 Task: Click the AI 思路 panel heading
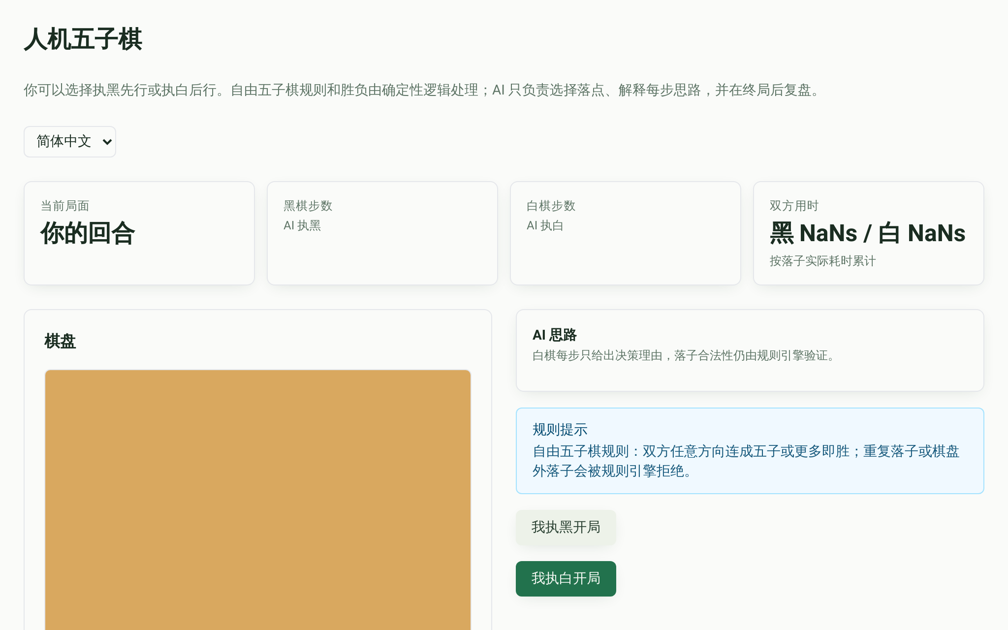click(555, 335)
